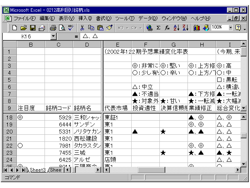Select the 注目度 header cell
The width and height of the screenshot is (250, 188).
(x=31, y=108)
